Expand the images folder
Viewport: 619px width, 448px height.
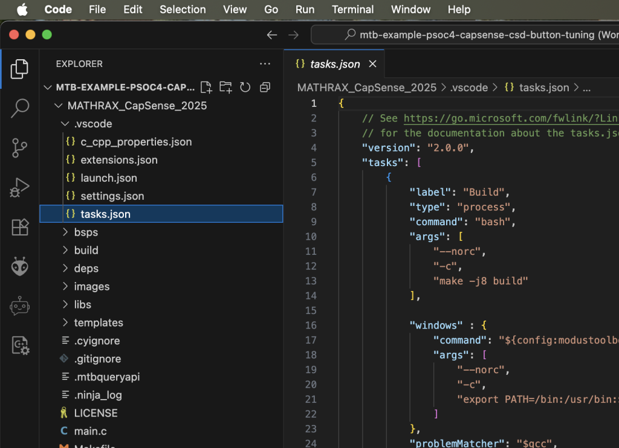point(65,287)
